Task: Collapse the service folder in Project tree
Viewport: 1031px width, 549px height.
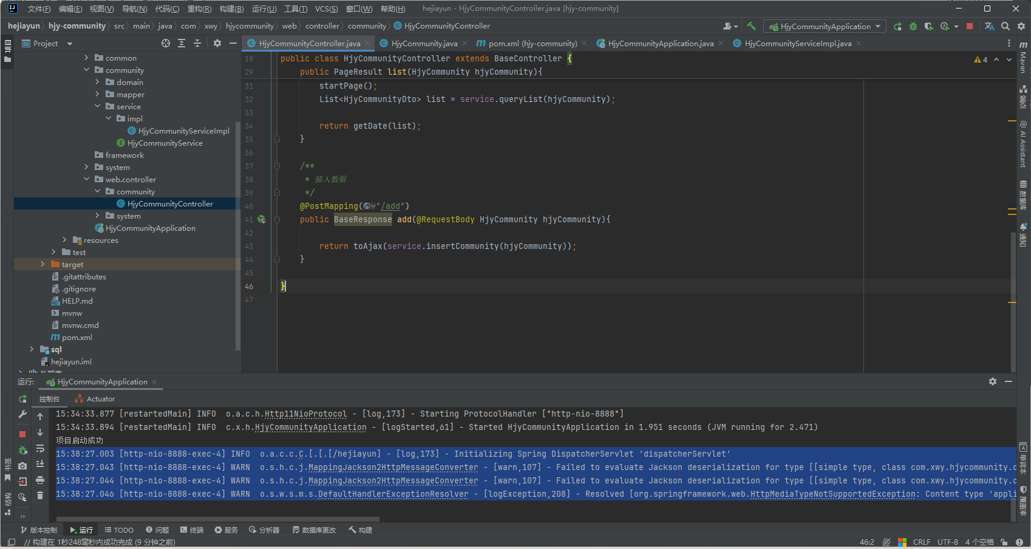Action: (x=97, y=106)
